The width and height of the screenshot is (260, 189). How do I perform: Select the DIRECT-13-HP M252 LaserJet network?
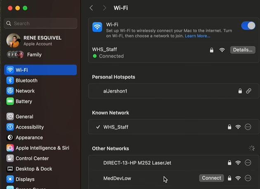click(173, 163)
